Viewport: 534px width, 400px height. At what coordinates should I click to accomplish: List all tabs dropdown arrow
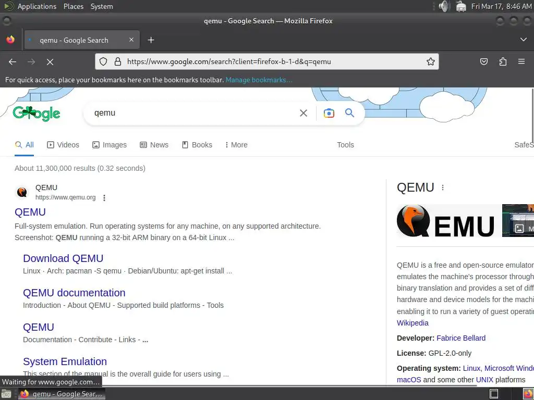[523, 40]
